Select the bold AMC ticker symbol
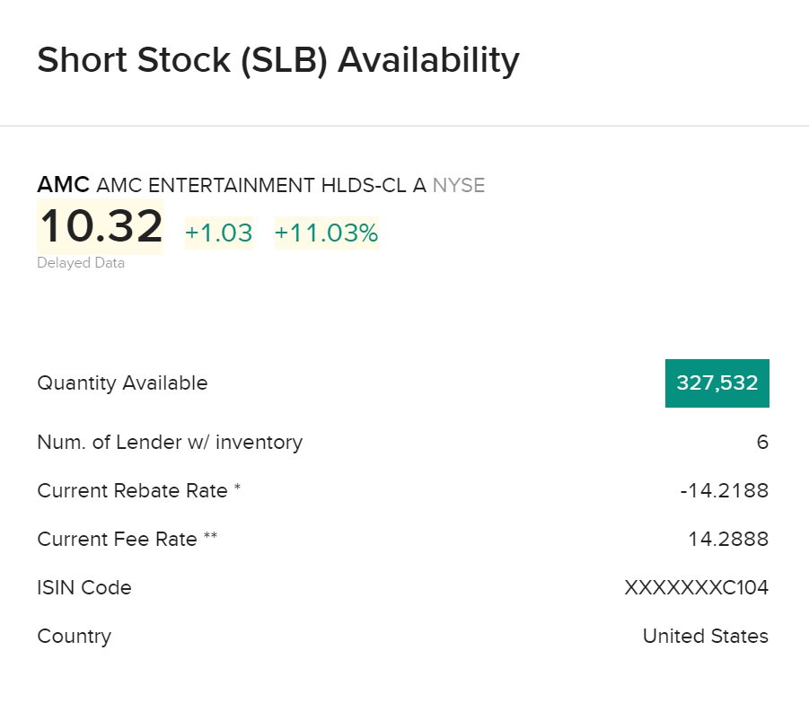 tap(63, 186)
